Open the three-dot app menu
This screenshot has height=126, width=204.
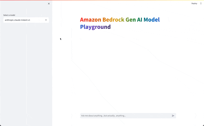tap(201, 4)
